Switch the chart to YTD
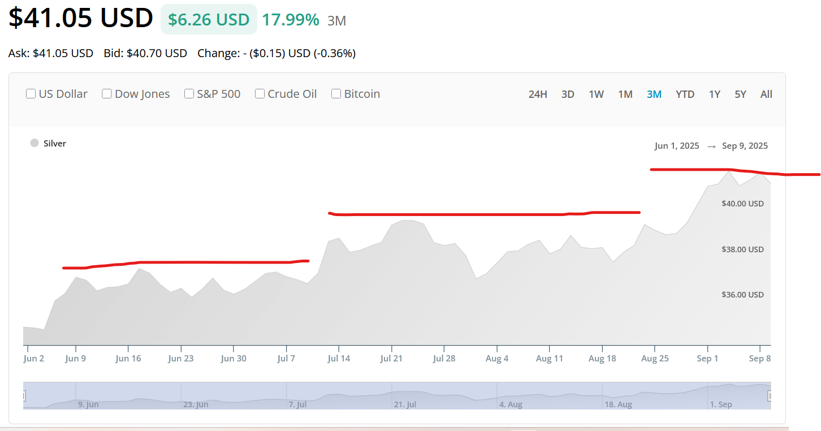The width and height of the screenshot is (821, 431). click(x=685, y=94)
